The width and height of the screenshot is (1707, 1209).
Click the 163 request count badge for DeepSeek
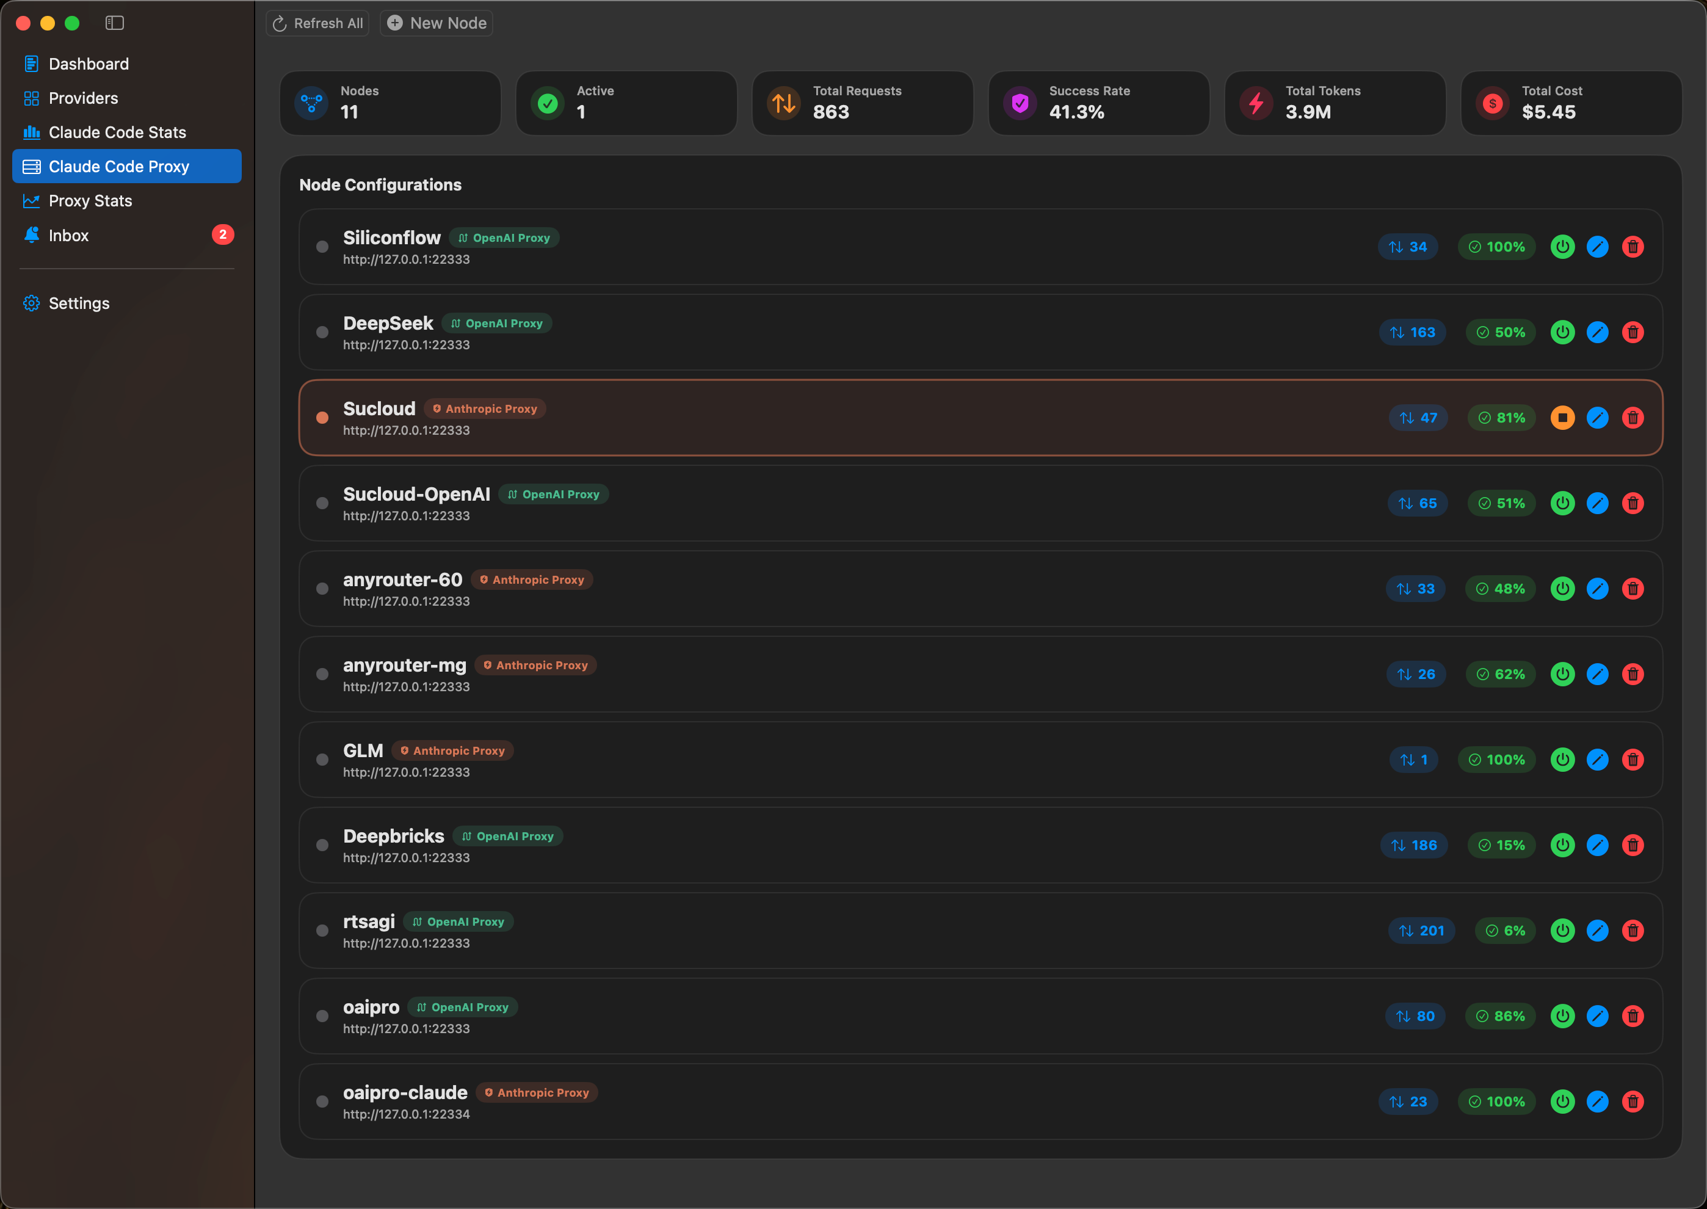(1413, 332)
